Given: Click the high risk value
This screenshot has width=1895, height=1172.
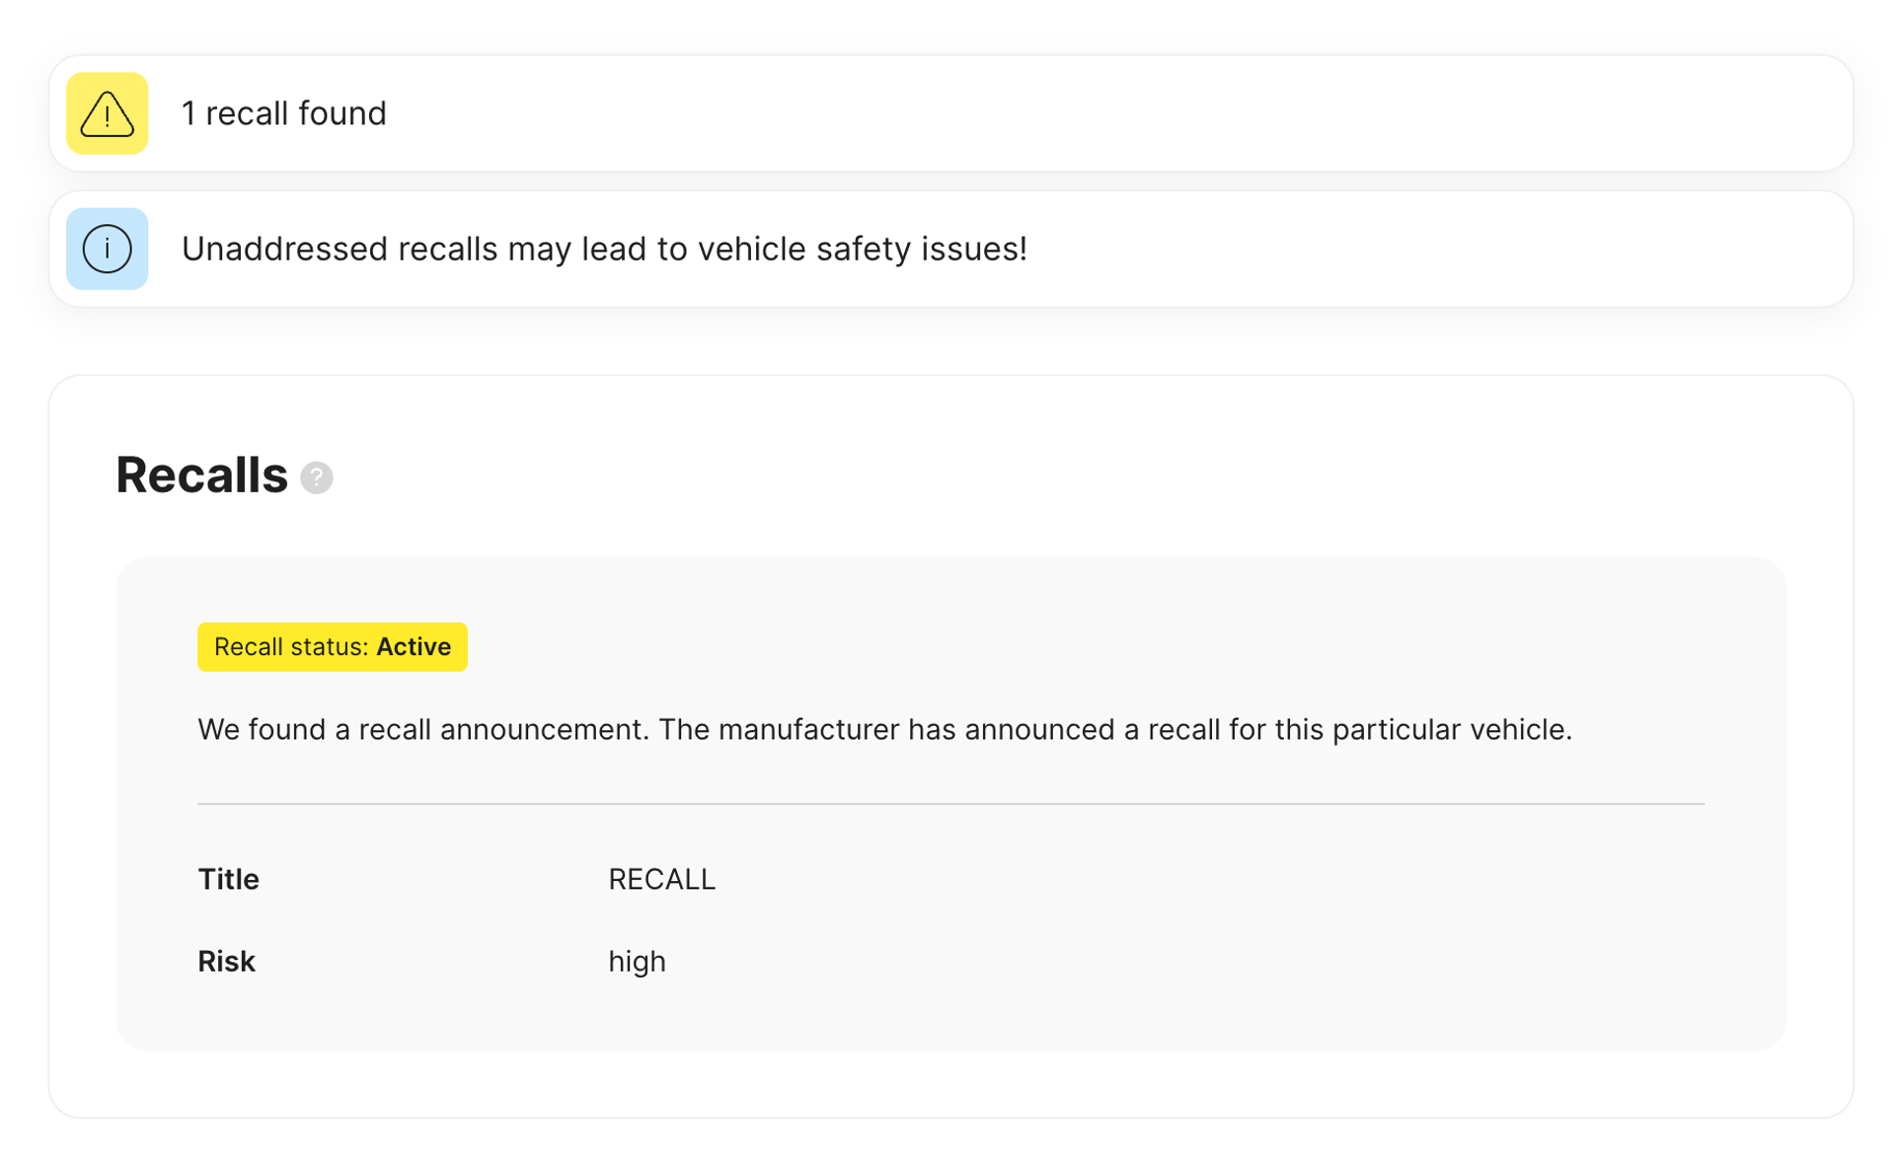Looking at the screenshot, I should [637, 961].
